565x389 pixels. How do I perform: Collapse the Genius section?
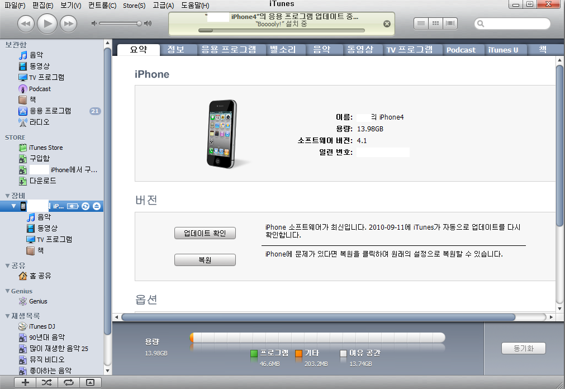coord(7,291)
